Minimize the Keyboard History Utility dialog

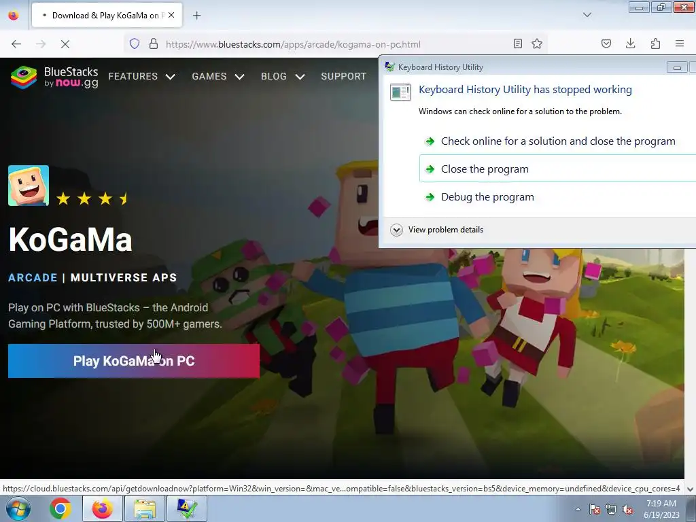(677, 67)
